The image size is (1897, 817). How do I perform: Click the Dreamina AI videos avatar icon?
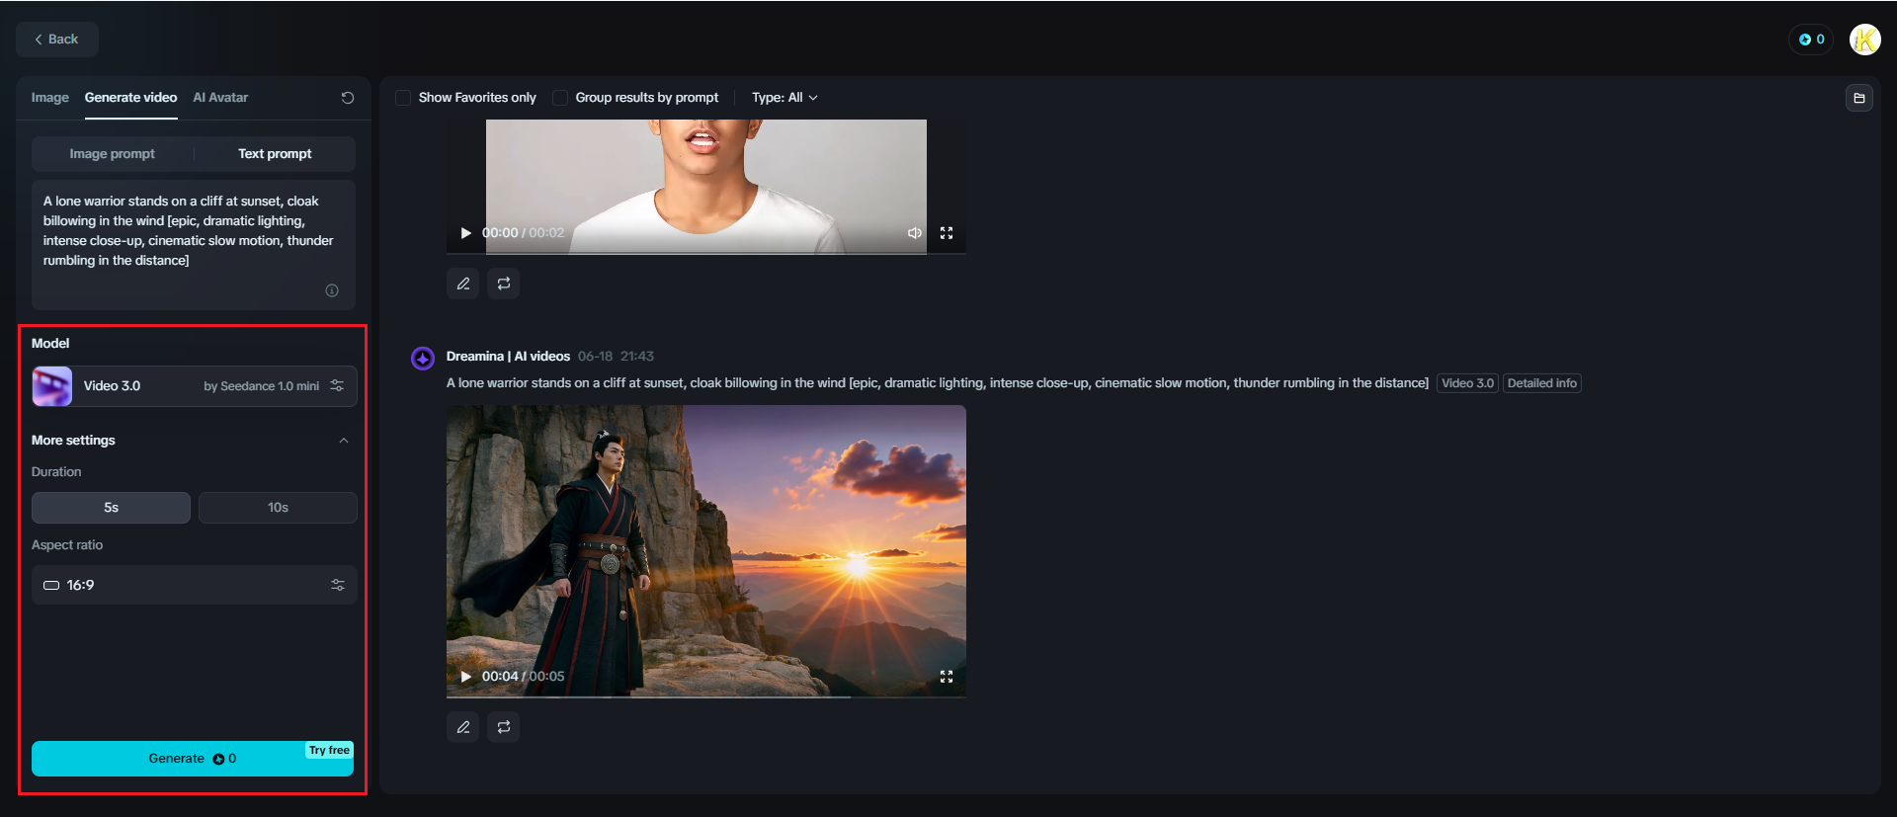point(423,358)
